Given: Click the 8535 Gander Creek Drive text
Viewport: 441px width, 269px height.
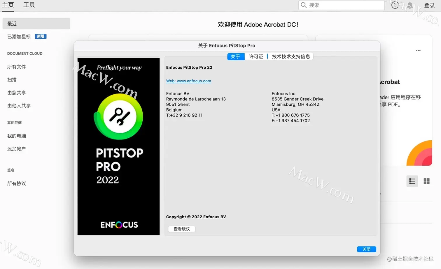Looking at the screenshot, I should pos(297,99).
